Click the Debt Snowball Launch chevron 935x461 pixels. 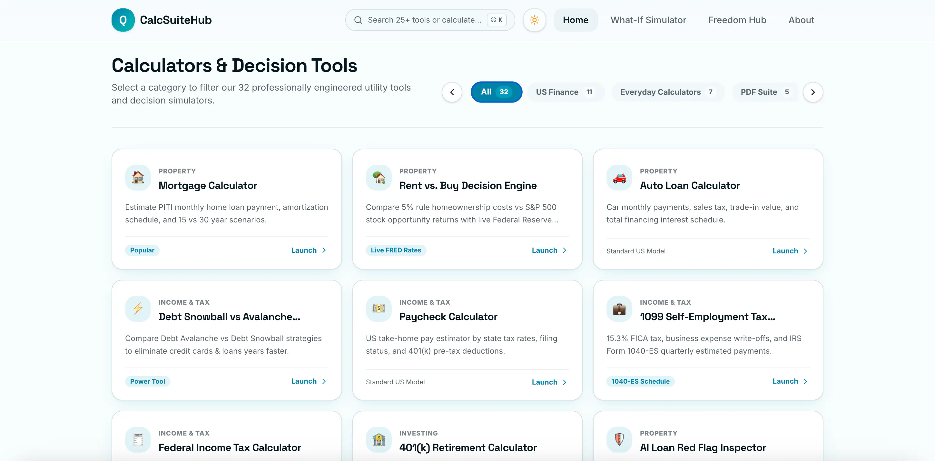tap(324, 381)
